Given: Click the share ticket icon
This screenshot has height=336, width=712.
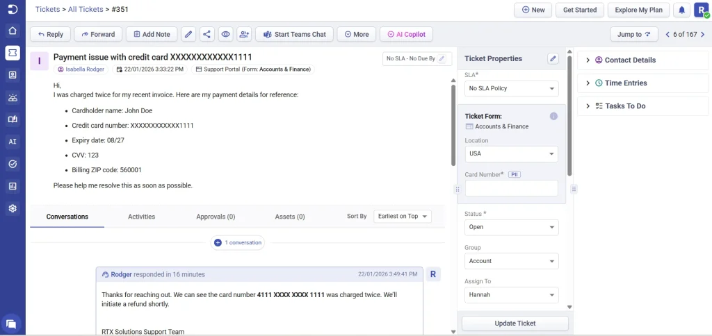Looking at the screenshot, I should tap(207, 34).
